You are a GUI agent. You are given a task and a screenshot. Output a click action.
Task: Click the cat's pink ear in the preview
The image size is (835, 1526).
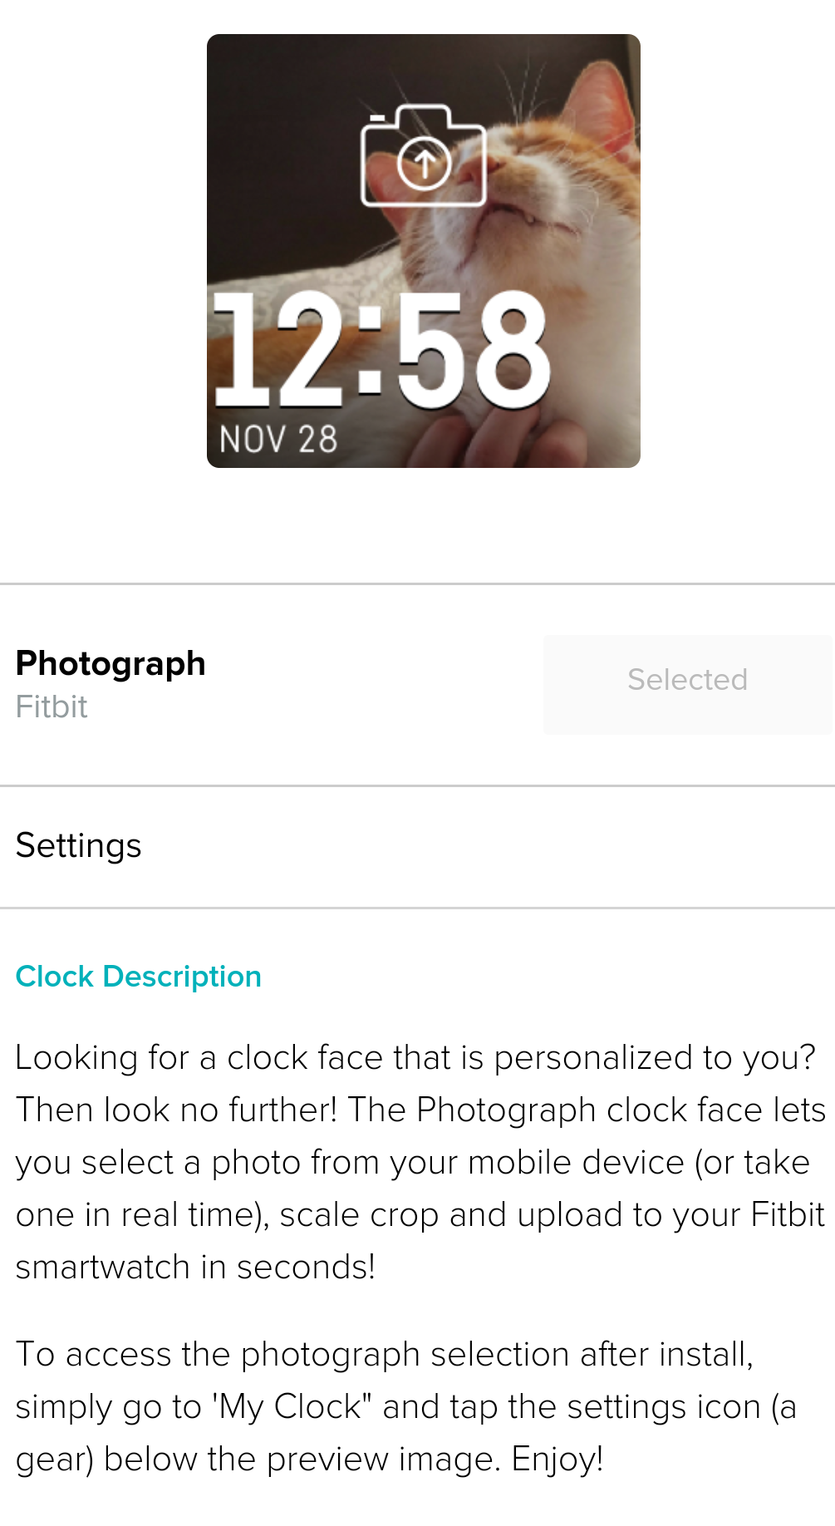(x=601, y=104)
